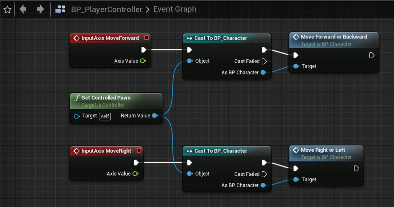Open BP_PlayerController in the breadcrumb
394x207 pixels.
tap(107, 9)
